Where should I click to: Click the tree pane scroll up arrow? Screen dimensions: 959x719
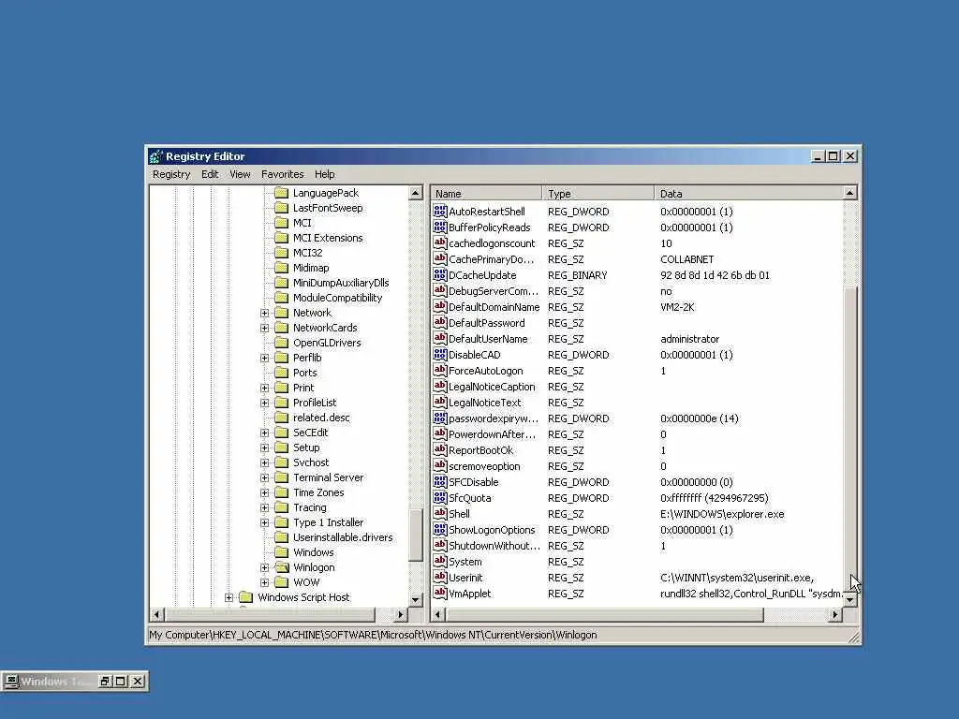coord(415,193)
